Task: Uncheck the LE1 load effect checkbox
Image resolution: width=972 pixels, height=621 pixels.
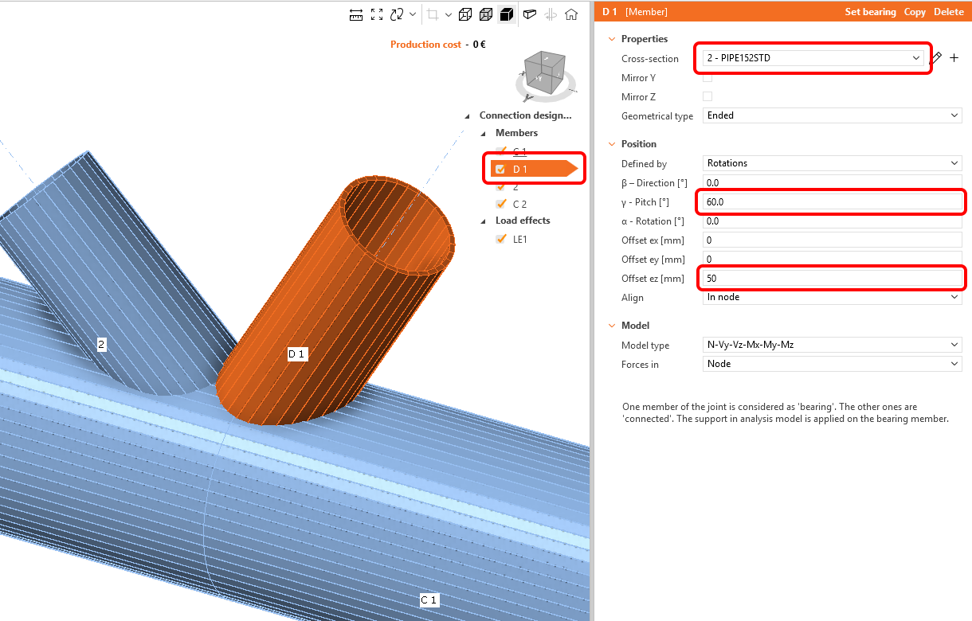Action: click(501, 239)
